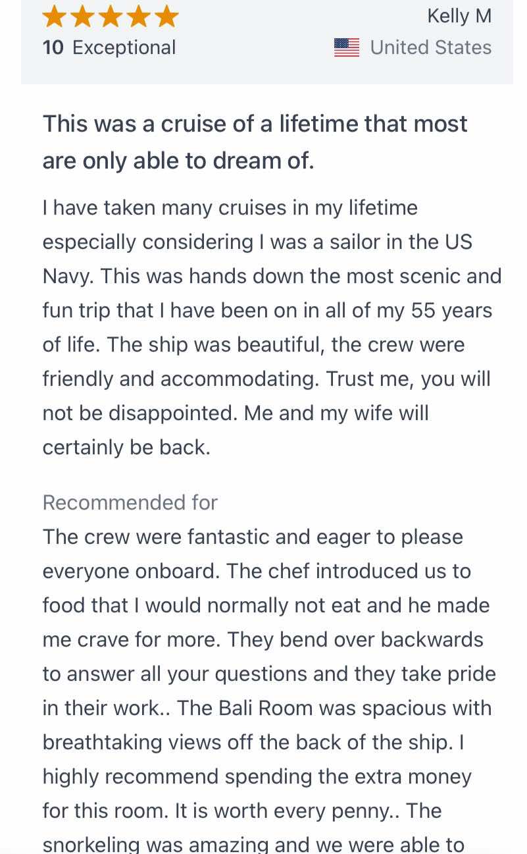Click the line starting 'snorkeling was amazing'
This screenshot has width=527, height=854.
253,844
